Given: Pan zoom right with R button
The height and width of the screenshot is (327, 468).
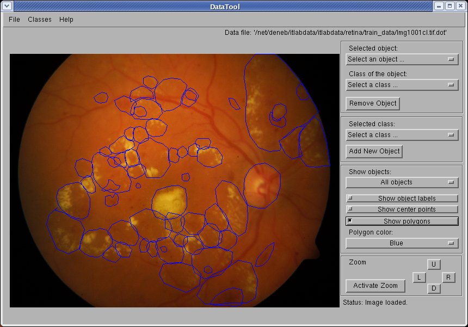Looking at the screenshot, I should pos(448,277).
